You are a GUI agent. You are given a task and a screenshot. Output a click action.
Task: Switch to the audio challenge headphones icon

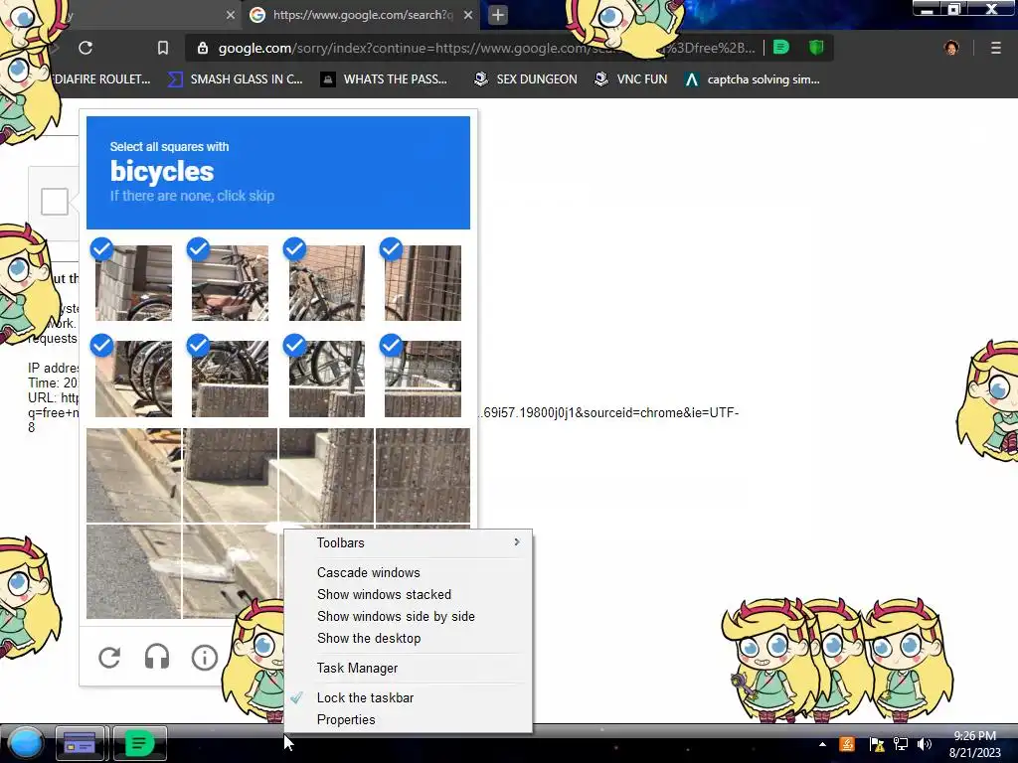tap(156, 657)
